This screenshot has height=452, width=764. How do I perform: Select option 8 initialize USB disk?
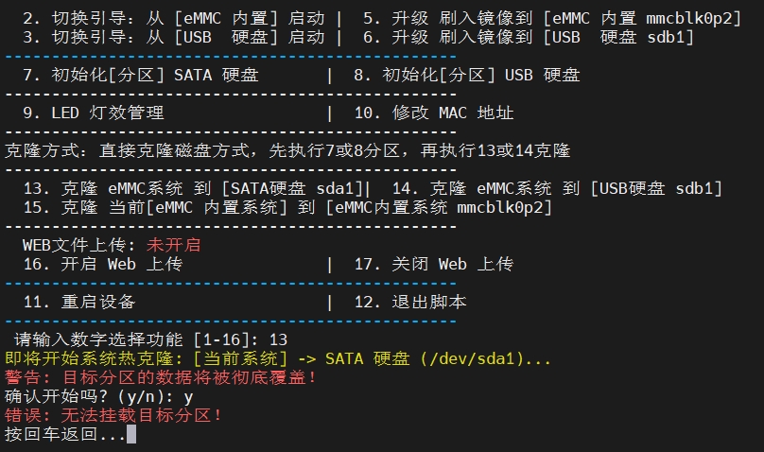(x=467, y=75)
